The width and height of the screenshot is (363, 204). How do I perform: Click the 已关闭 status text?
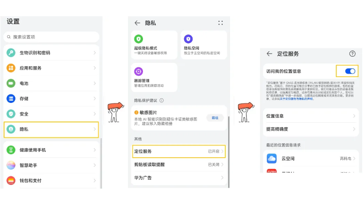pos(213,165)
